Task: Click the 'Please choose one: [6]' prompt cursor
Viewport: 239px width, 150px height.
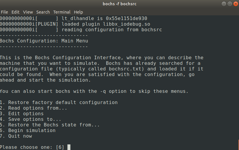Action: click(69, 147)
